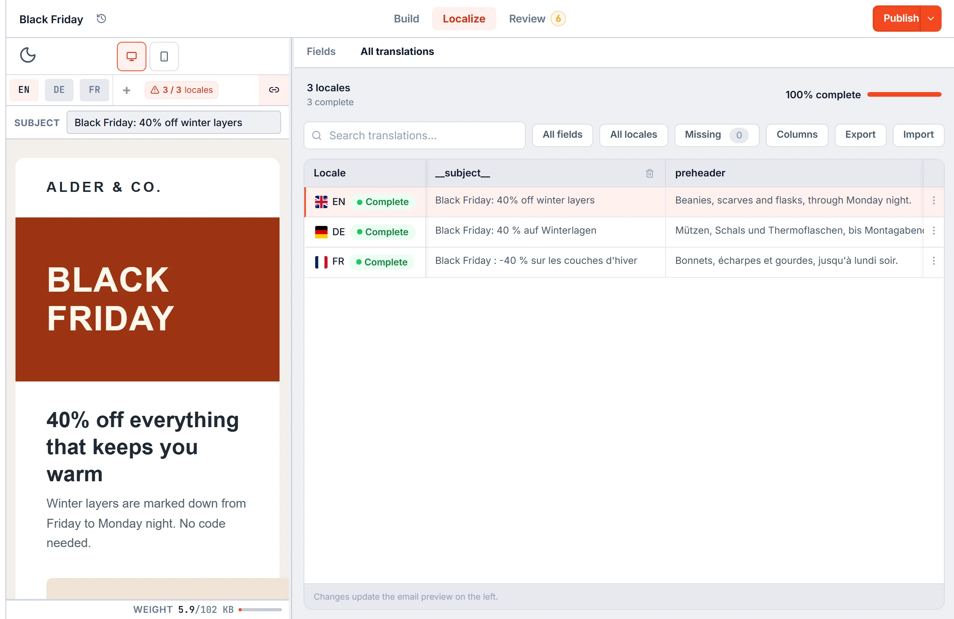Click the link chain icon
Viewport: 954px width, 619px height.
click(274, 90)
